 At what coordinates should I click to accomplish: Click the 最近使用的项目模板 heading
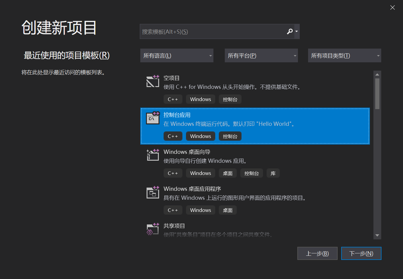[67, 55]
